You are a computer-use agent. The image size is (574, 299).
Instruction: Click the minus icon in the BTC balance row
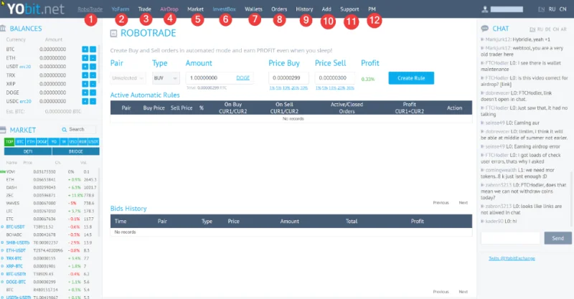click(93, 49)
